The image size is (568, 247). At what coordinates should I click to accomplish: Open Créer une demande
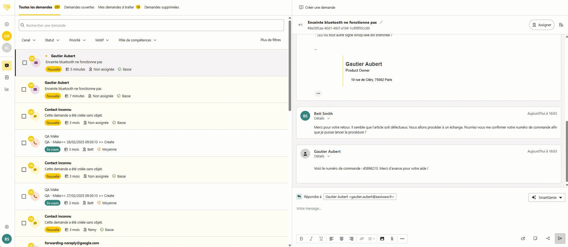pyautogui.click(x=317, y=7)
